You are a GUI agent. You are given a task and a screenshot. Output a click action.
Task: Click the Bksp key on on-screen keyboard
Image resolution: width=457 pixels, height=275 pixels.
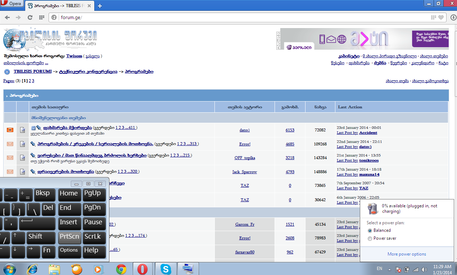tap(45, 195)
